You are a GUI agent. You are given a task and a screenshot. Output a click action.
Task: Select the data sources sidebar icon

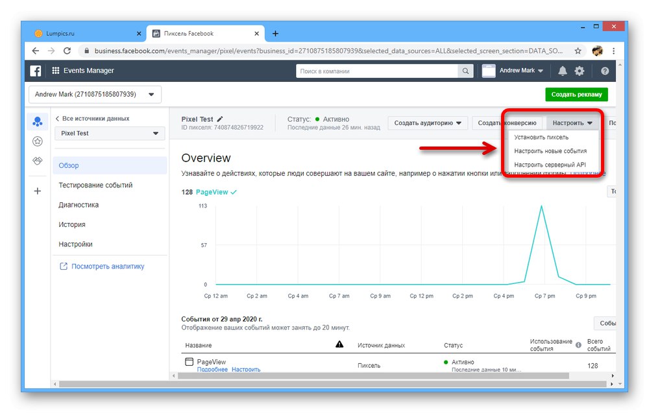tap(38, 121)
